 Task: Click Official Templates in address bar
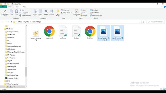23,22
